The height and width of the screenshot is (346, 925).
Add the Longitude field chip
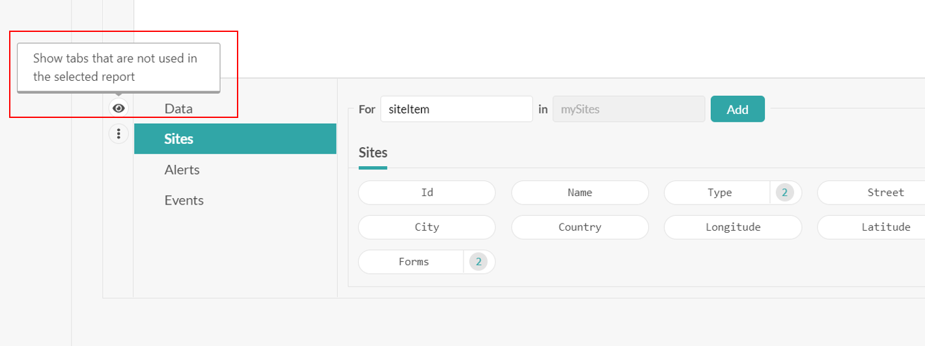click(733, 227)
